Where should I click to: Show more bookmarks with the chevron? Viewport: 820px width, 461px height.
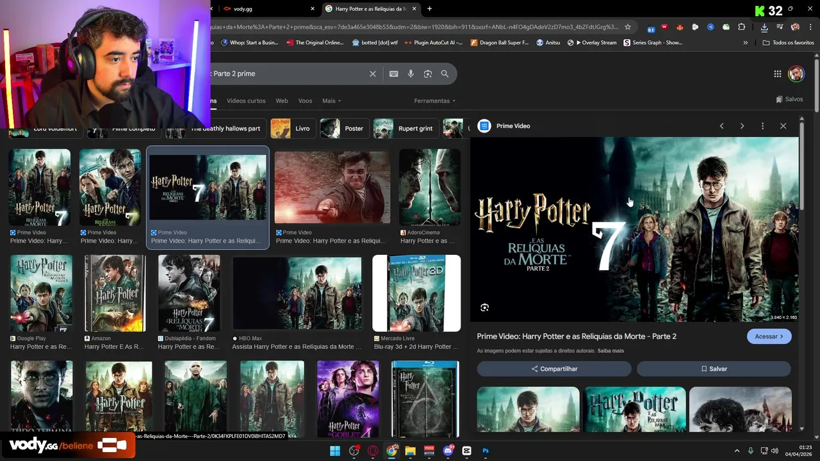coord(745,43)
